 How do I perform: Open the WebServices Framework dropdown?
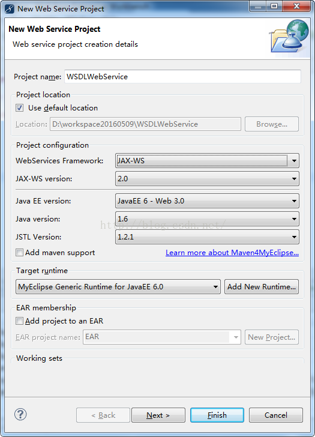pos(207,160)
